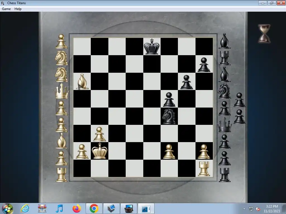The width and height of the screenshot is (286, 214).
Task: Open the Windows Start menu
Action: coord(8,209)
